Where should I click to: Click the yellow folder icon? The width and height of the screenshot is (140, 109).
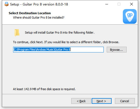(x=17, y=33)
